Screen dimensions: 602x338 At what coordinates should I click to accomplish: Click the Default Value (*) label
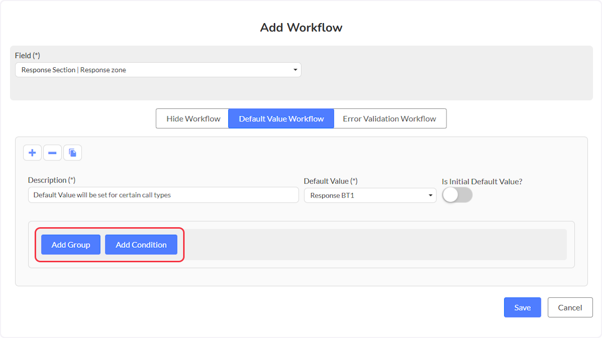(331, 181)
